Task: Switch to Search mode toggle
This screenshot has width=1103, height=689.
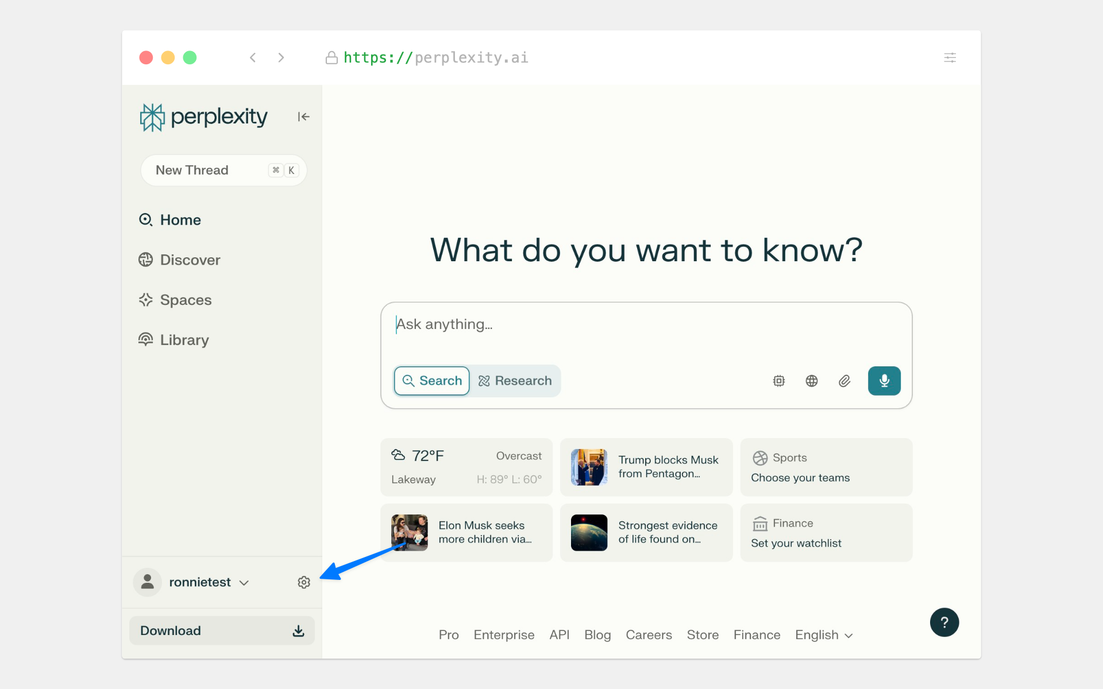Action: pos(432,381)
